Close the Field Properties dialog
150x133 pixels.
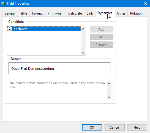[x=146, y=4]
